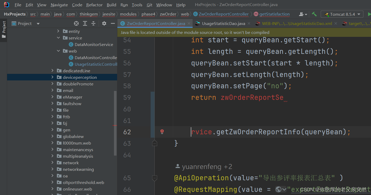The height and width of the screenshot is (195, 371).
Task: Open the Tools menu
Action: tap(137, 5)
